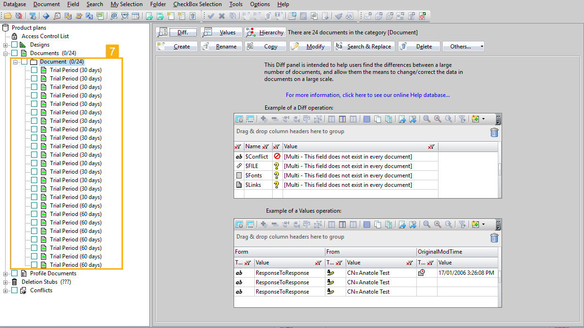Tick the Profile Documents checkbox

[15, 273]
